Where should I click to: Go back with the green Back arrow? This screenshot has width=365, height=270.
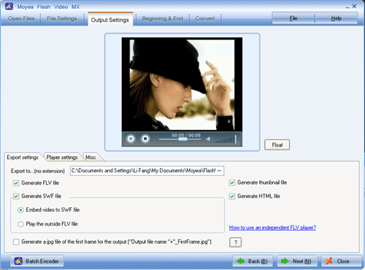point(253,261)
